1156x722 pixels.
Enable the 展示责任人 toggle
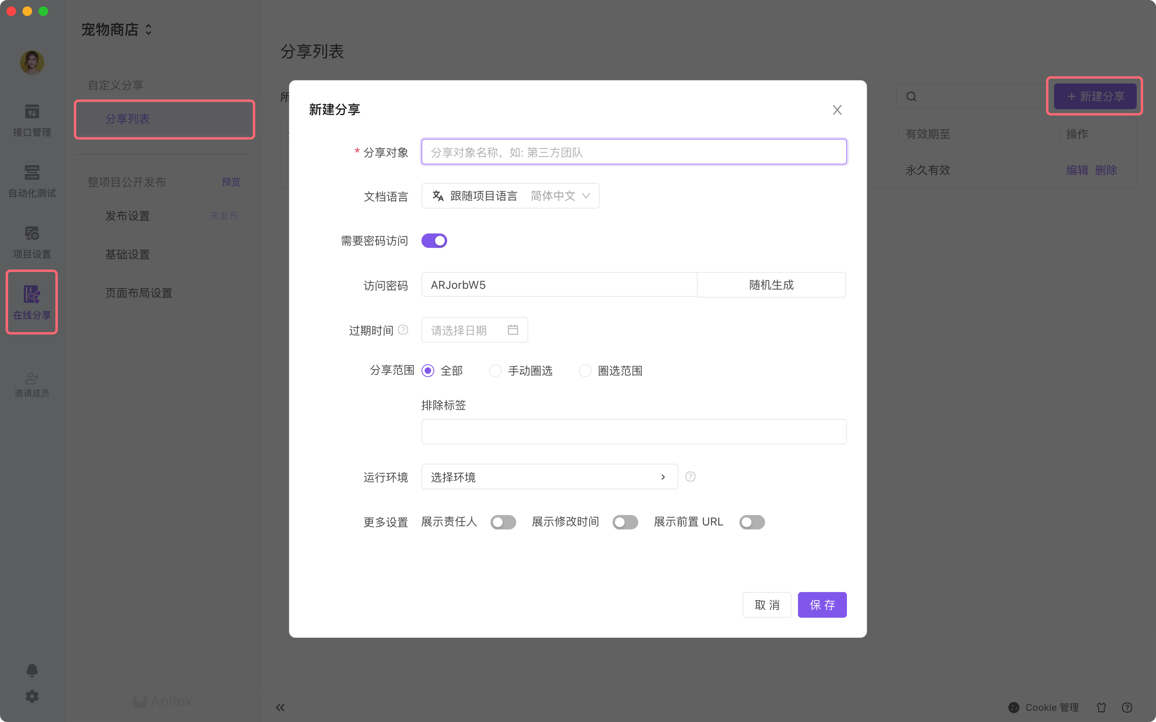click(503, 522)
